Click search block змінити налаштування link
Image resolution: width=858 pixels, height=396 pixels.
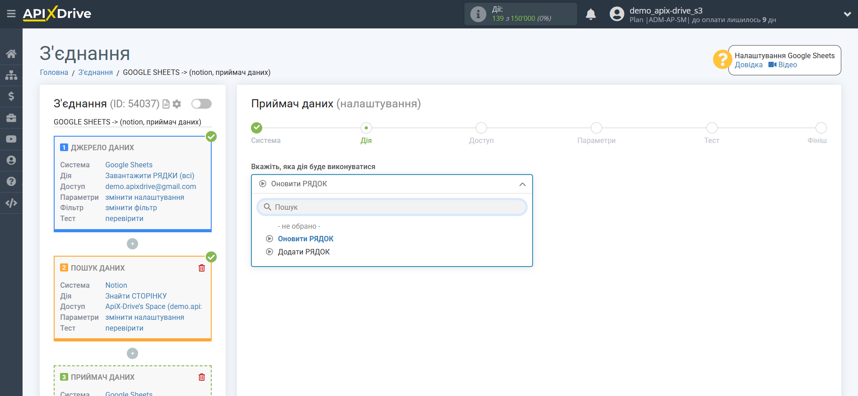[x=145, y=318]
